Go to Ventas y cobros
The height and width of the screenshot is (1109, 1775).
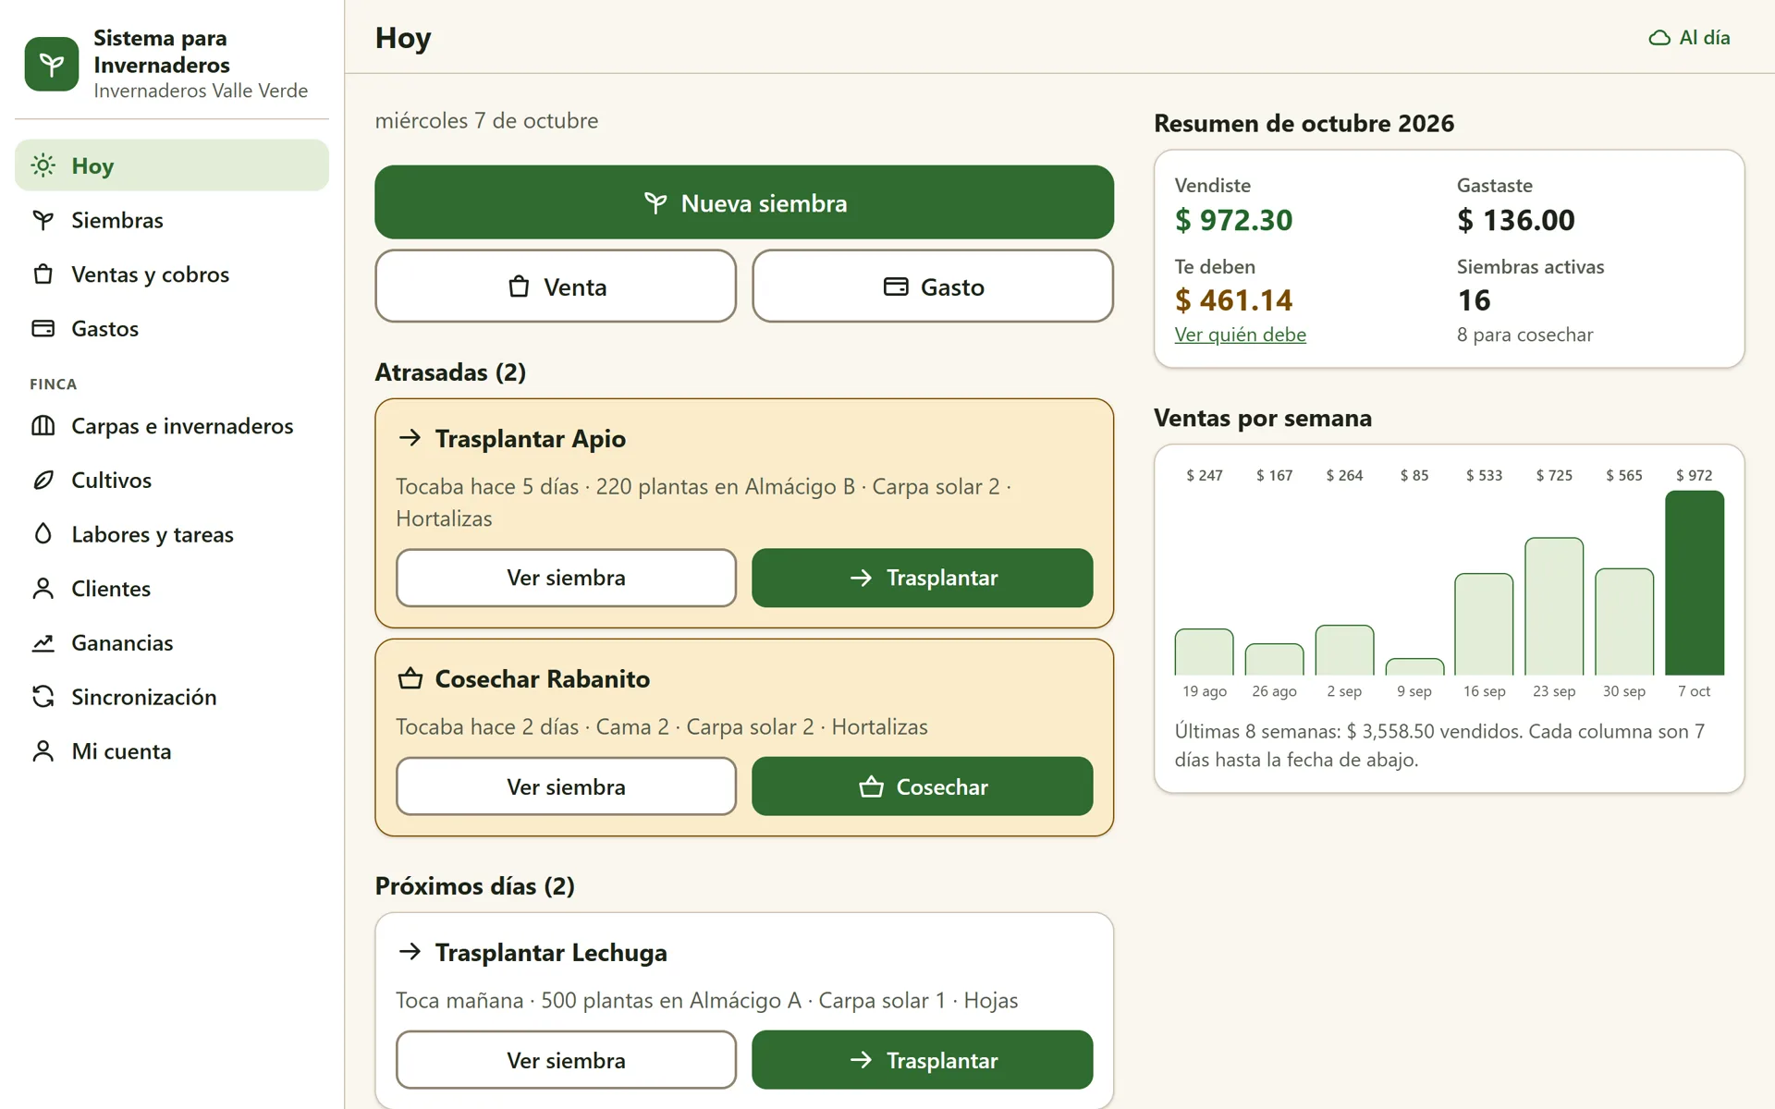pos(172,274)
